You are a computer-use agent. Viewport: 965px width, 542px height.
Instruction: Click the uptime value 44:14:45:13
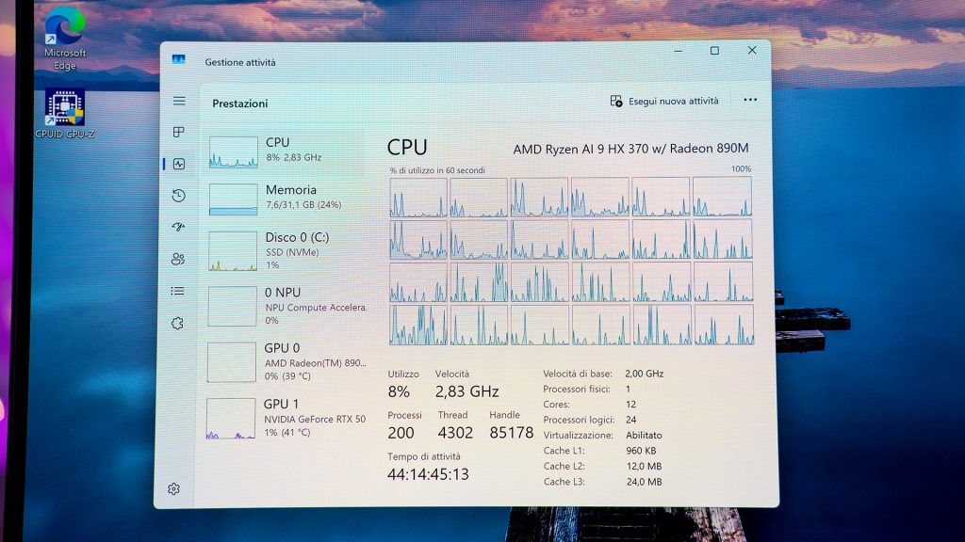(x=428, y=474)
